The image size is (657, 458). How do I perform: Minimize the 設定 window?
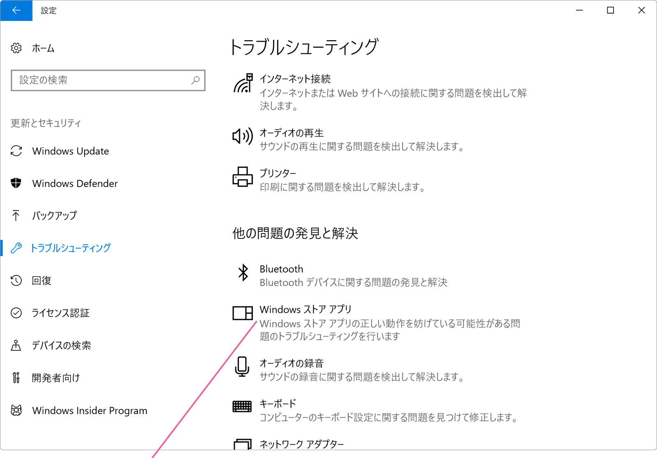coord(579,10)
